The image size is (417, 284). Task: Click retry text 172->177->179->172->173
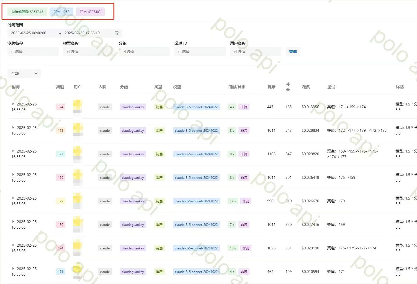(362, 130)
